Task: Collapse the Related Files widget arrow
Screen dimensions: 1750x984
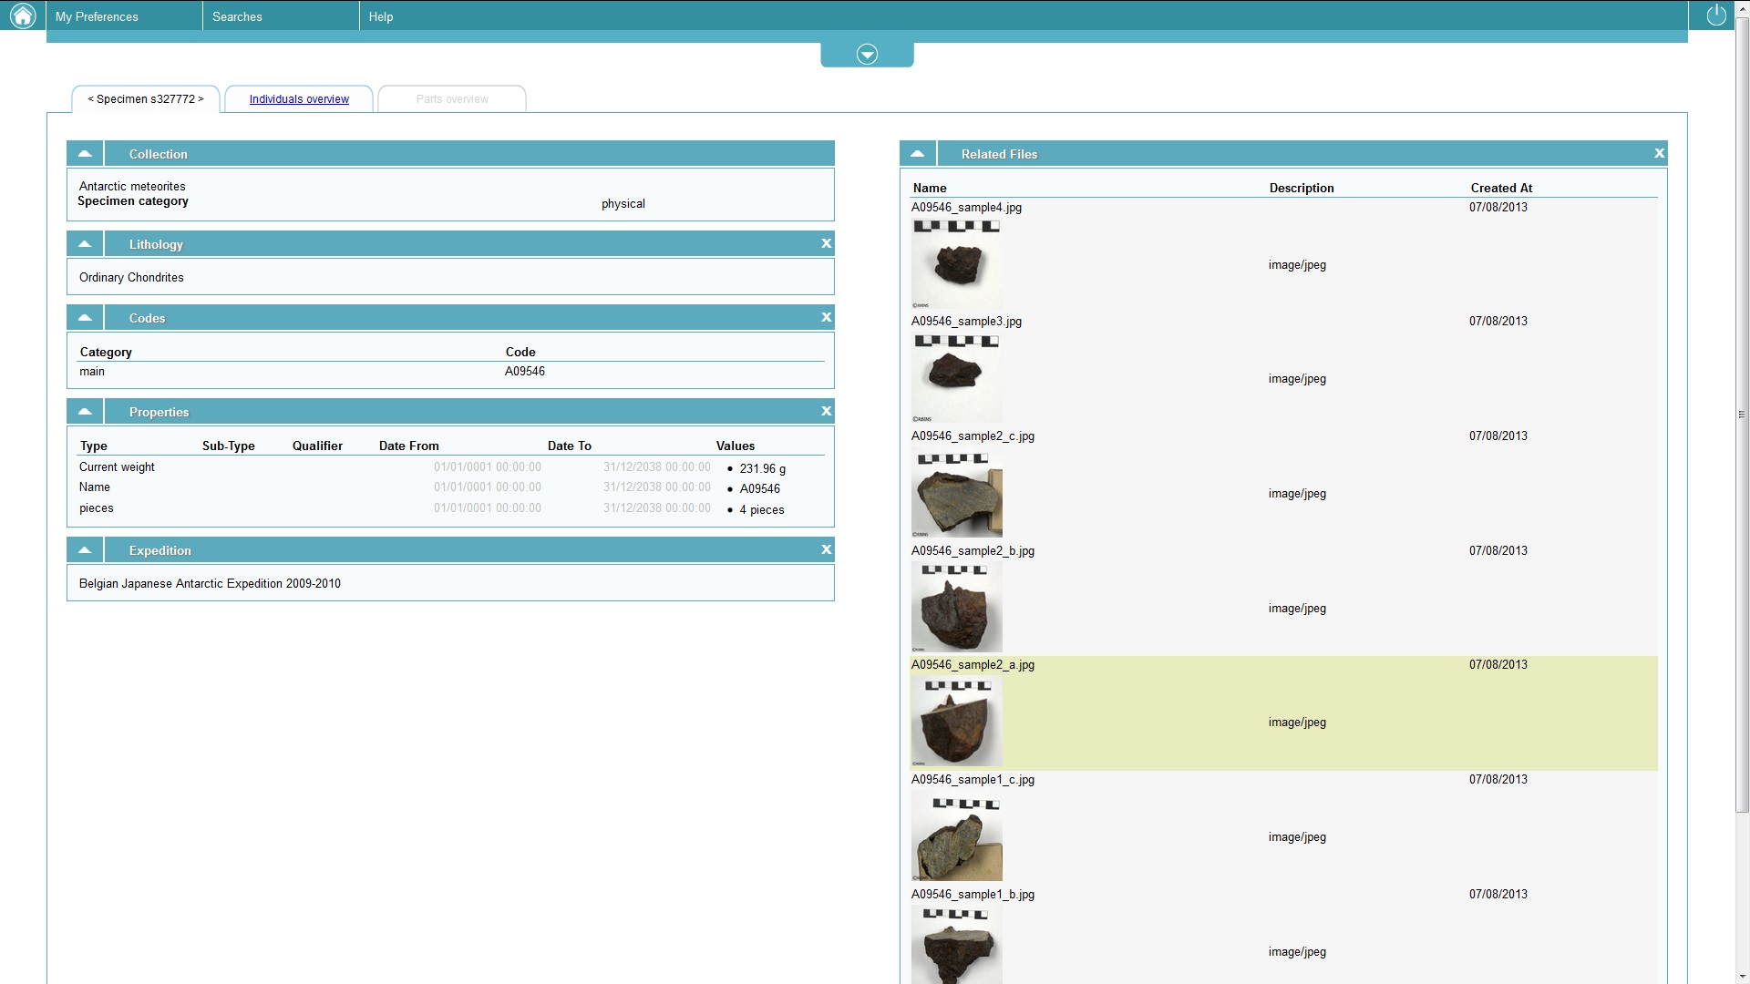Action: pyautogui.click(x=917, y=154)
